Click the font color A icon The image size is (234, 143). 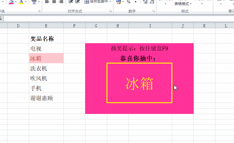pos(21,2)
